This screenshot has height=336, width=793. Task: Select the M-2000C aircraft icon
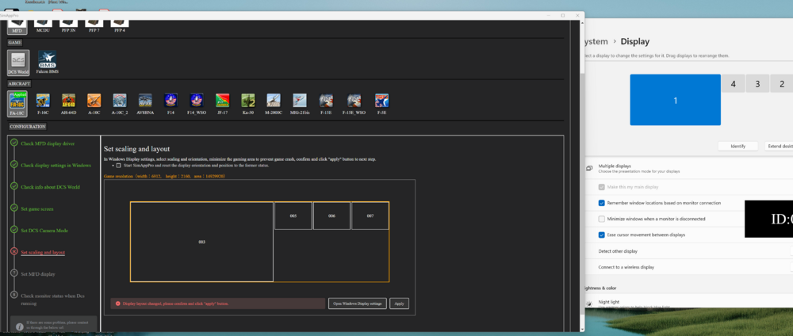(x=273, y=103)
